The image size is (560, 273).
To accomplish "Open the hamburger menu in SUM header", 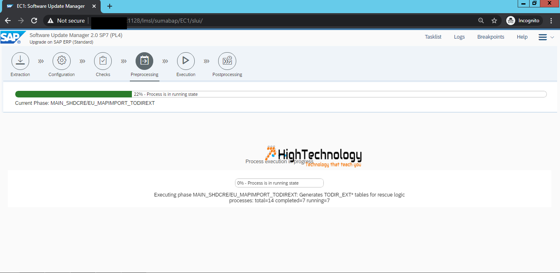I will pyautogui.click(x=543, y=37).
